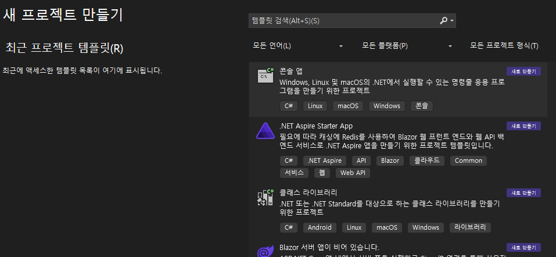Open search options dropdown arrow beside magnifier
The height and width of the screenshot is (257, 556).
pos(452,21)
